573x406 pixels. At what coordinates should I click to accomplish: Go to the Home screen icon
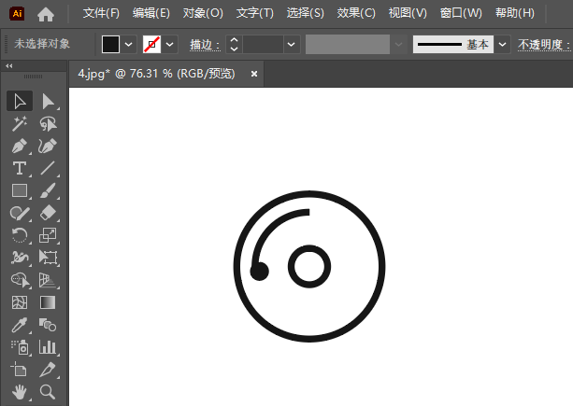[46, 14]
